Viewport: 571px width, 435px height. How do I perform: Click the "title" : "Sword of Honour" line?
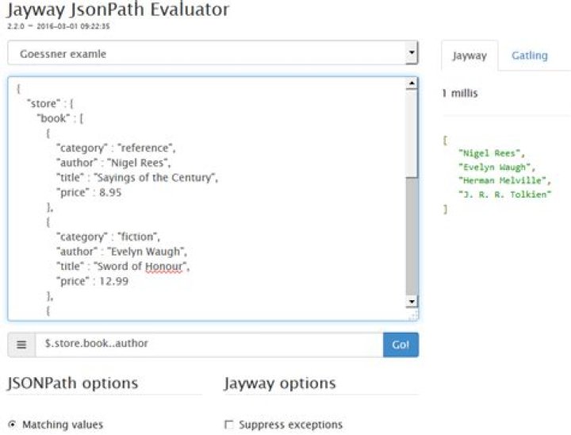coord(123,266)
